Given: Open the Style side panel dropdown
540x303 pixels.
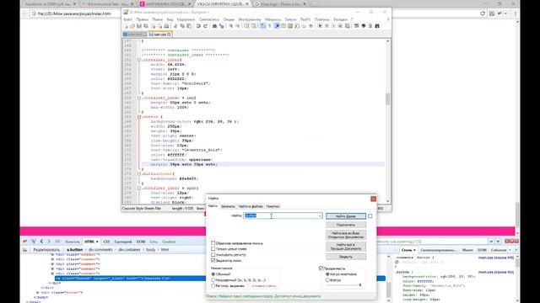Looking at the screenshot, I should (x=414, y=250).
